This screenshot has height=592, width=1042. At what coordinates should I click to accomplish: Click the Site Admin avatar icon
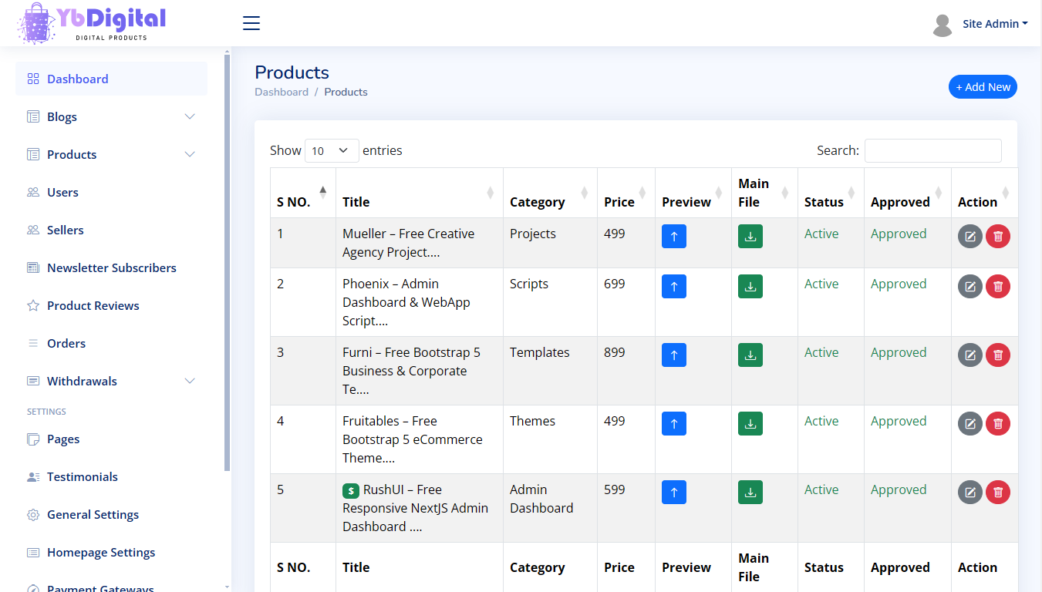pos(943,25)
